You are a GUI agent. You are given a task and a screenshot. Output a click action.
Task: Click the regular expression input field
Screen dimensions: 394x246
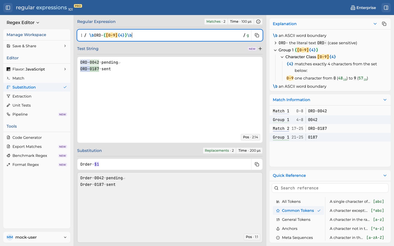(x=165, y=35)
